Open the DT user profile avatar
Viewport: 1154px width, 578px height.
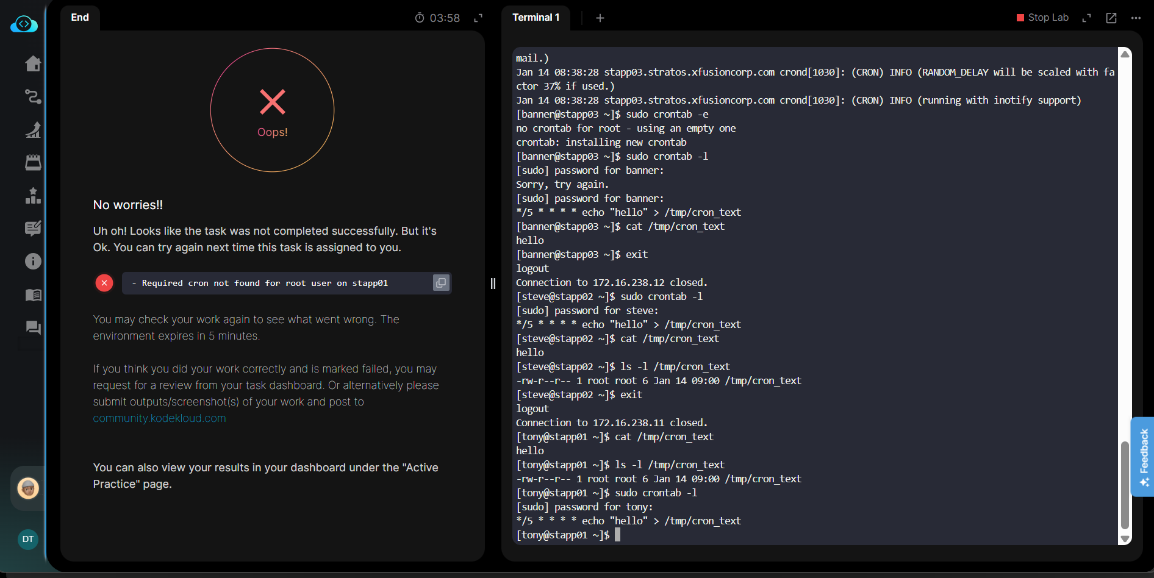click(x=28, y=539)
